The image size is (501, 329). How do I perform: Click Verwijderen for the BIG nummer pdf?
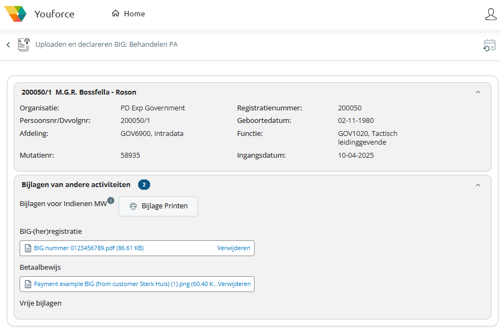coord(233,248)
